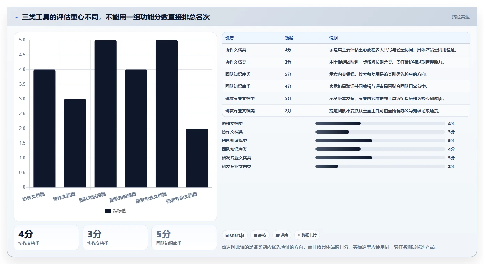Click the 路径雷达 tag in the header

[460, 17]
